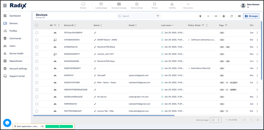Open Device settings gear icon
Screen dimensions: 264x130
coord(137,4)
